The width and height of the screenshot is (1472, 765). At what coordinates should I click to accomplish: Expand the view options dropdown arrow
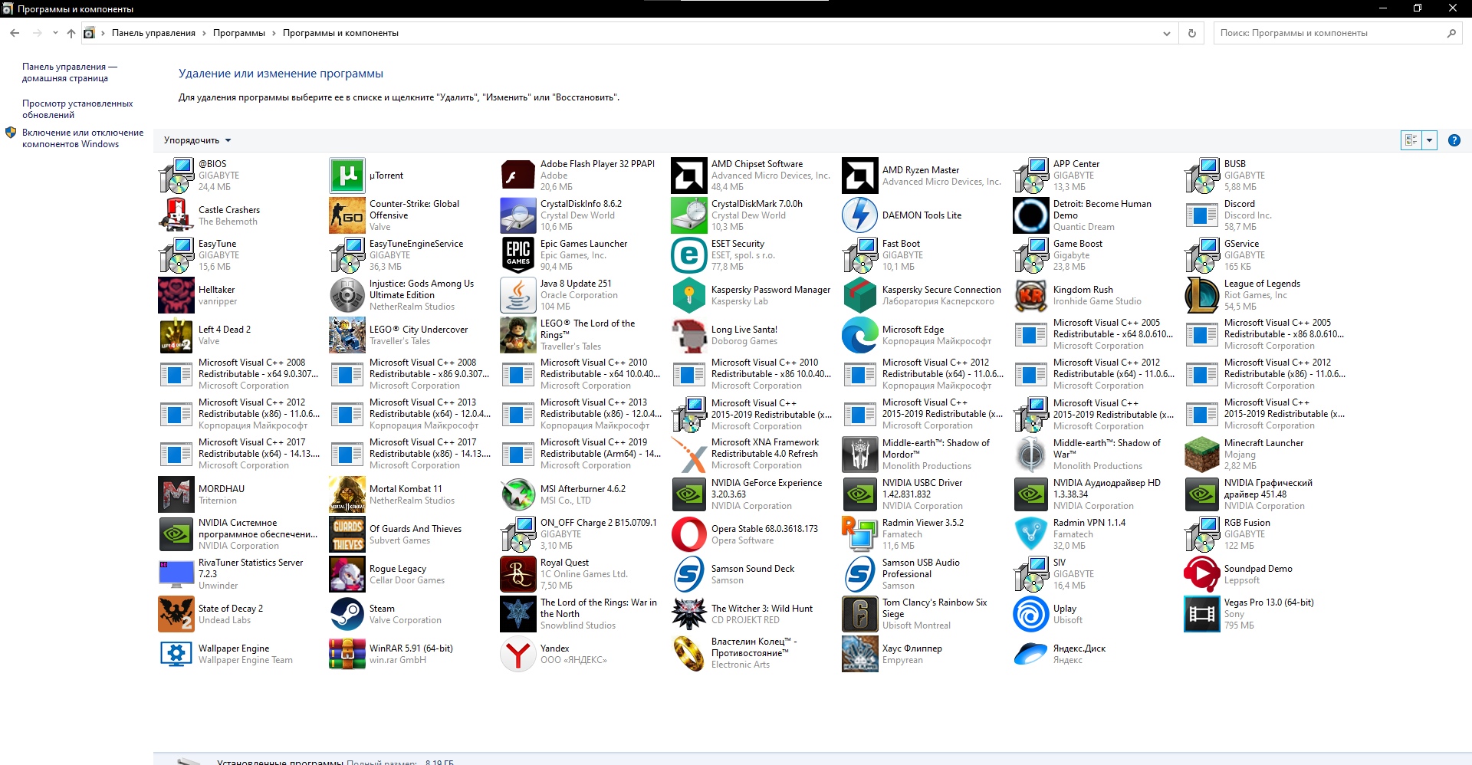coord(1429,140)
